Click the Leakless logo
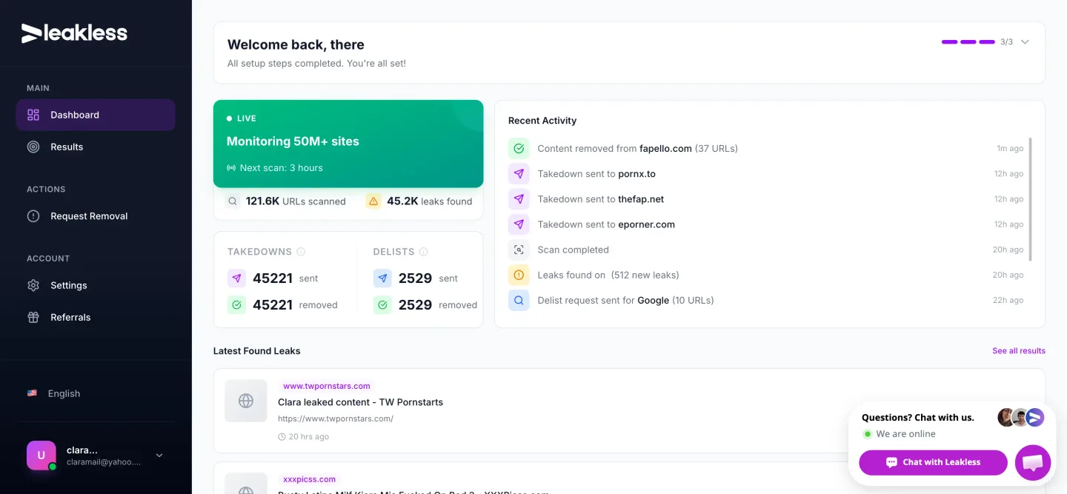 (x=74, y=33)
